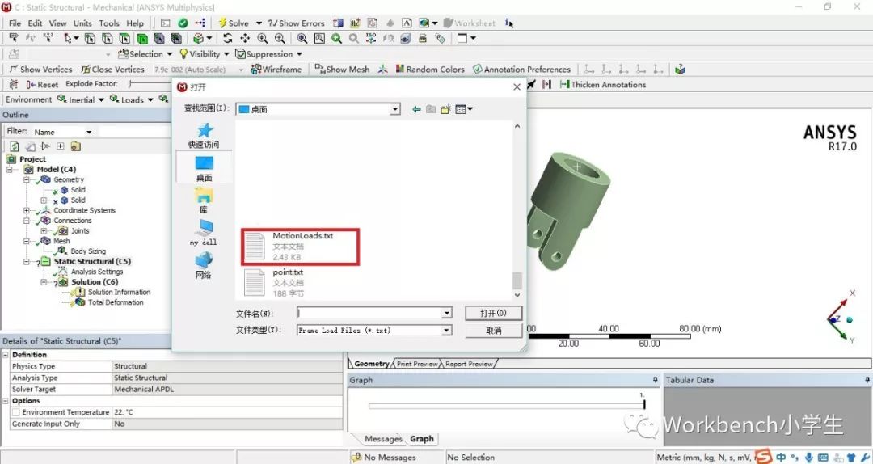Toggle Wireframe display
This screenshot has width=873, height=464.
pyautogui.click(x=276, y=69)
